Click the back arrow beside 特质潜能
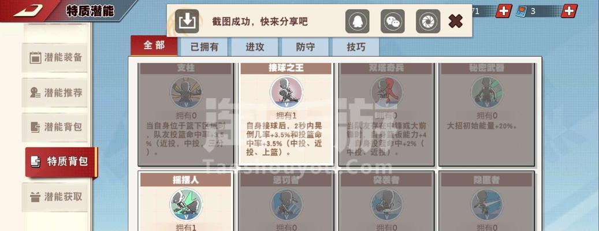The height and width of the screenshot is (231, 599). pyautogui.click(x=28, y=10)
